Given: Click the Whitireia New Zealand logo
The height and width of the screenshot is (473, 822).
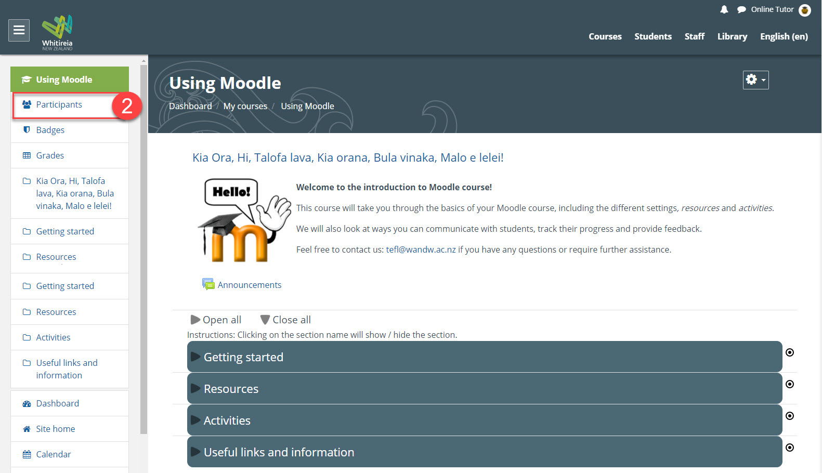Looking at the screenshot, I should tap(57, 33).
